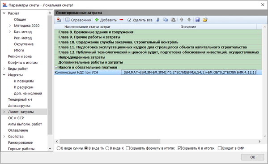Screen dimensions: 268x164
Task: Open Горные работы section
Action: point(21,149)
